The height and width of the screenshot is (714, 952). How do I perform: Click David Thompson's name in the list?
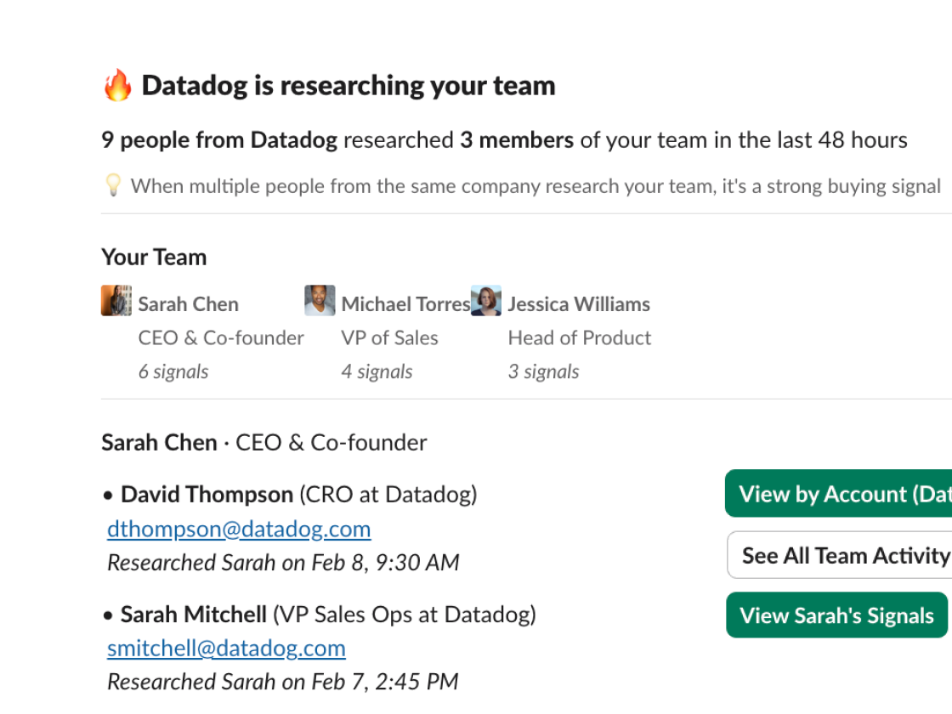coord(207,494)
